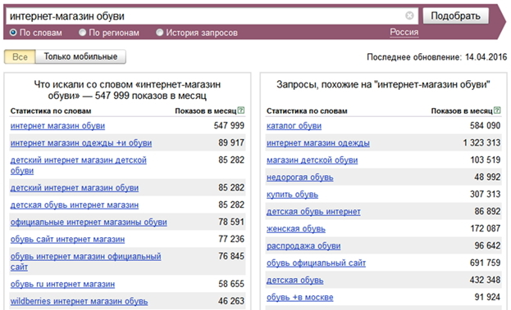Click the value '58 655'
Viewport: 511px width, 310px height.
pyautogui.click(x=231, y=284)
